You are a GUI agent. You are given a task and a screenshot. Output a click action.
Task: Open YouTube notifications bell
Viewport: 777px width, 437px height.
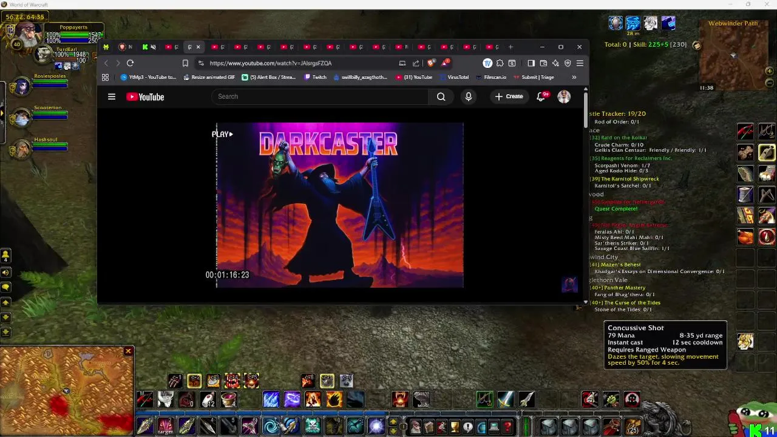[541, 97]
